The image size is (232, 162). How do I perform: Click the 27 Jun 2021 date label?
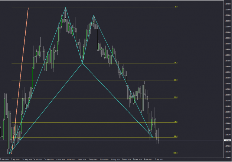104,159
